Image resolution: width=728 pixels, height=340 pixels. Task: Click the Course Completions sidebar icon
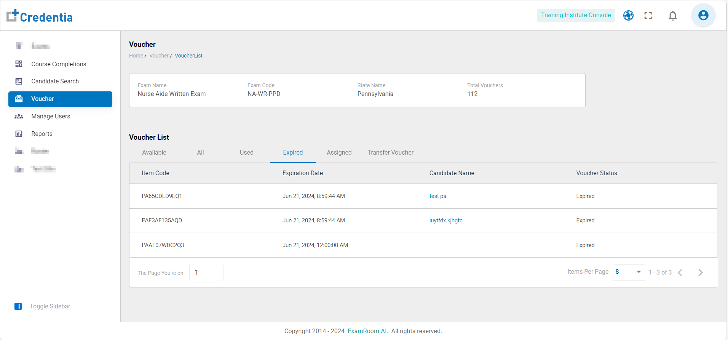point(19,64)
